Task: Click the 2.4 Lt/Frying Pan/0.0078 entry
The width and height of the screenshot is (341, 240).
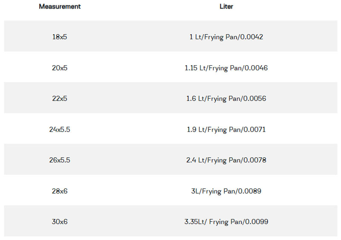Action: click(x=226, y=160)
